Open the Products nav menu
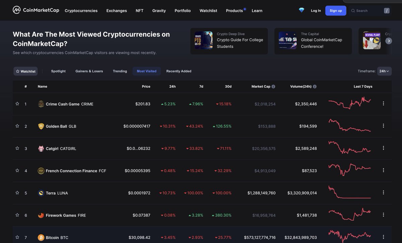402x243 pixels. click(234, 11)
